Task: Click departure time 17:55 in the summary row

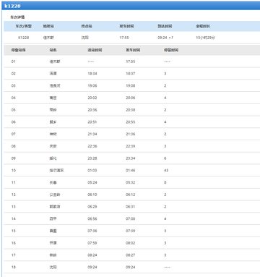Action: point(124,38)
